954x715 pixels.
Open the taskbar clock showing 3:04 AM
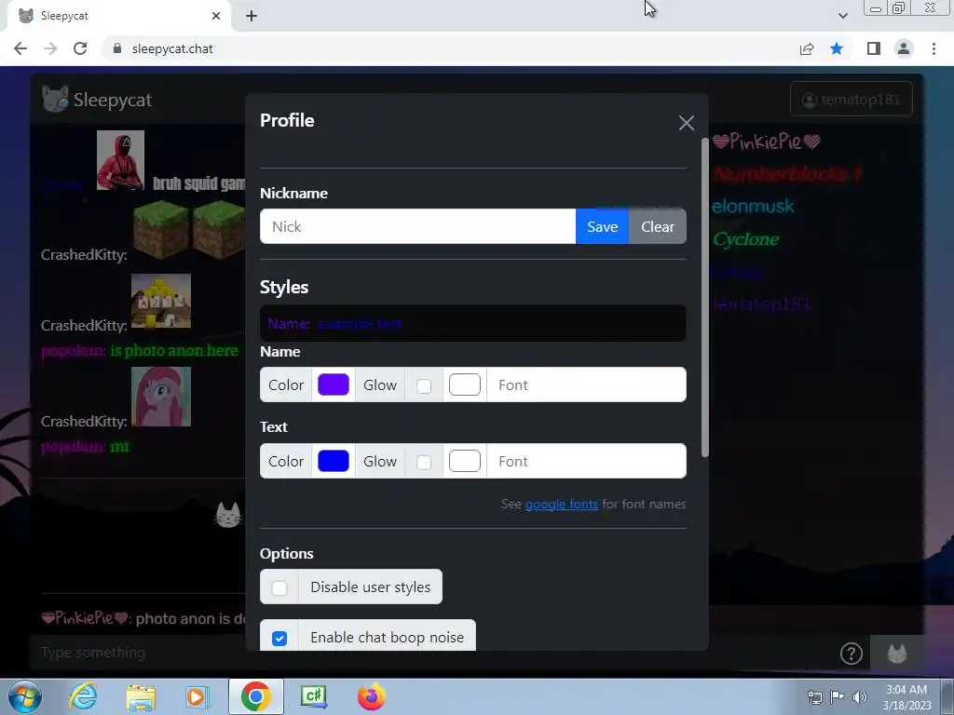click(906, 697)
